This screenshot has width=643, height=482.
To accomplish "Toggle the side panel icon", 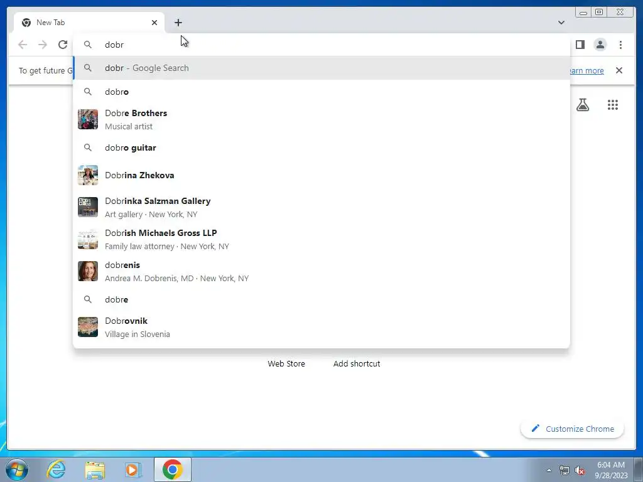I will point(580,45).
